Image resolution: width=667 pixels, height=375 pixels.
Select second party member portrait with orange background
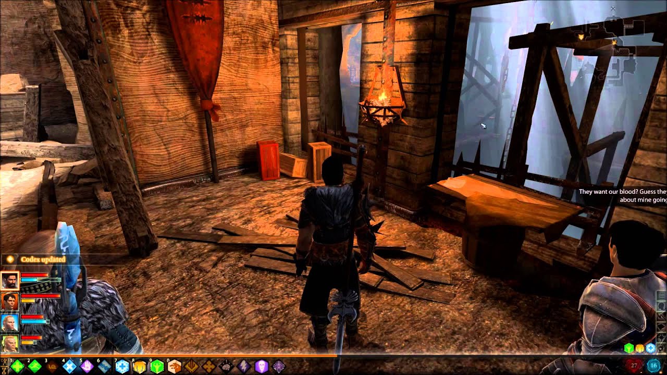pyautogui.click(x=10, y=302)
